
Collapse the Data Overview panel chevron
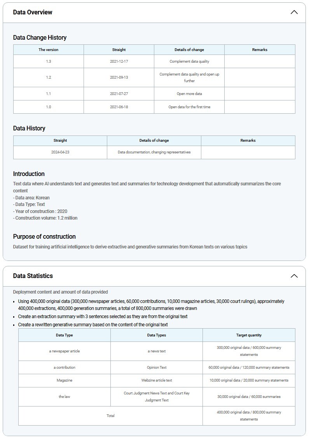tap(294, 12)
